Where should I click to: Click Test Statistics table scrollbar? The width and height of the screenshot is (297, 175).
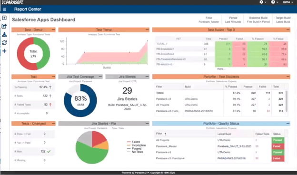click(x=287, y=101)
